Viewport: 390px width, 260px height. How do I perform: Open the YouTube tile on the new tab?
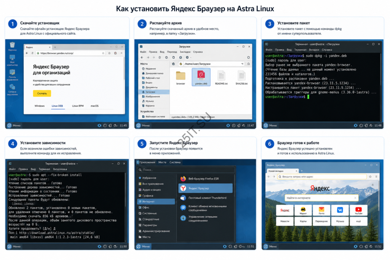coord(358,210)
